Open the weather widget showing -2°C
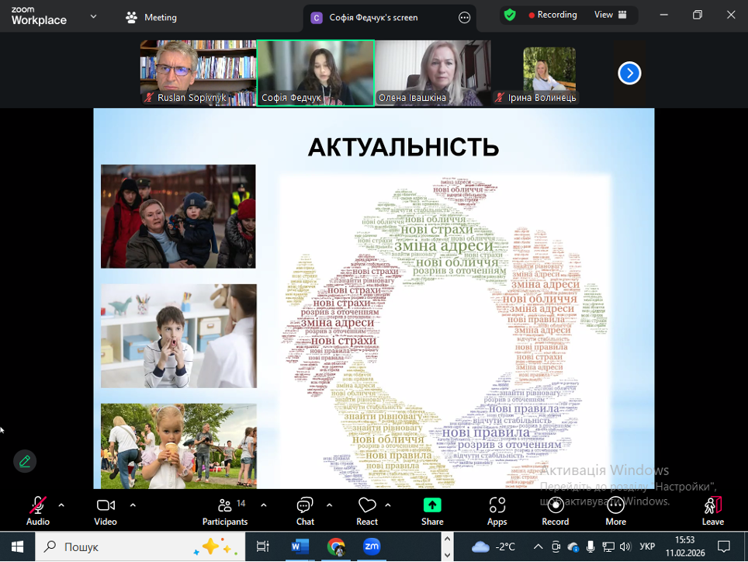The width and height of the screenshot is (748, 562). pos(493,546)
